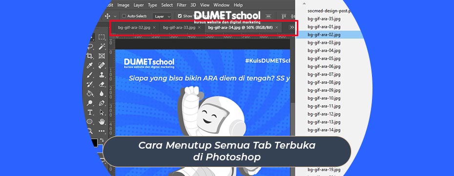This screenshot has height=176, width=454.
Task: Enable the Auto-Select checkbox
Action: 124,16
